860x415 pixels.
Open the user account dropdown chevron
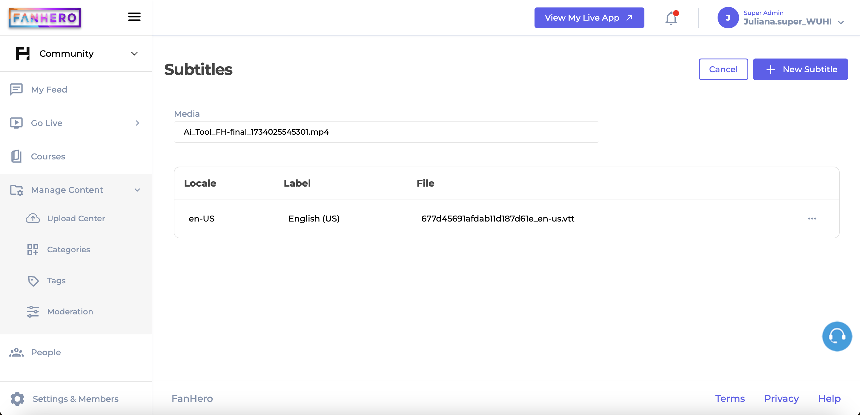pyautogui.click(x=841, y=22)
